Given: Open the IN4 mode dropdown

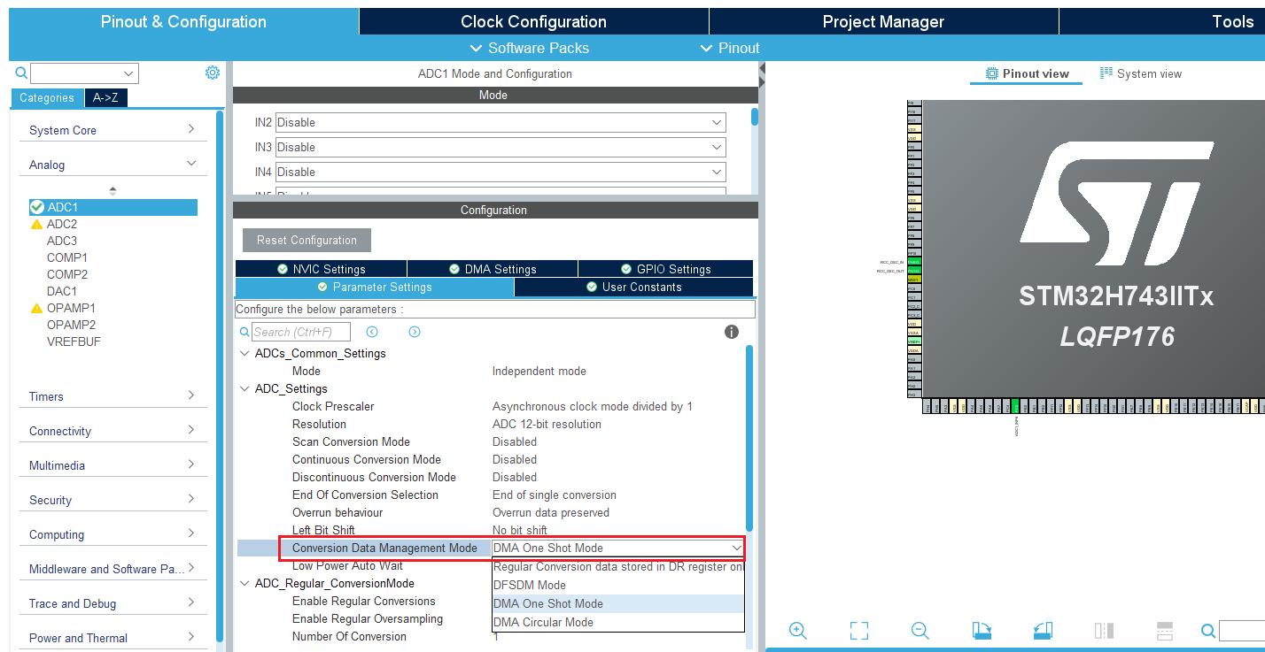Looking at the screenshot, I should [x=501, y=172].
